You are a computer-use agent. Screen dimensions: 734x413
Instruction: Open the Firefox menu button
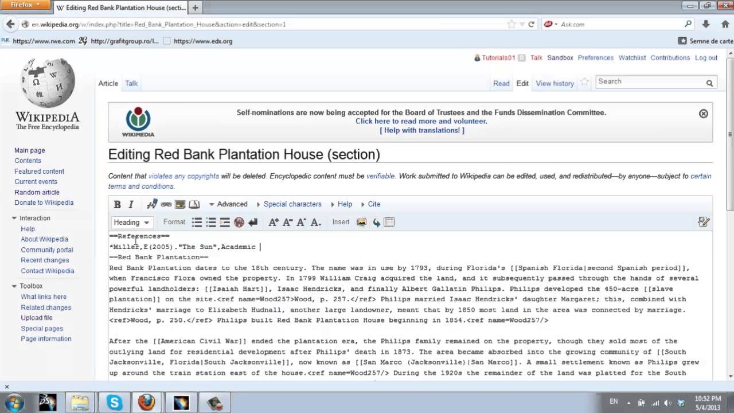[x=26, y=5]
